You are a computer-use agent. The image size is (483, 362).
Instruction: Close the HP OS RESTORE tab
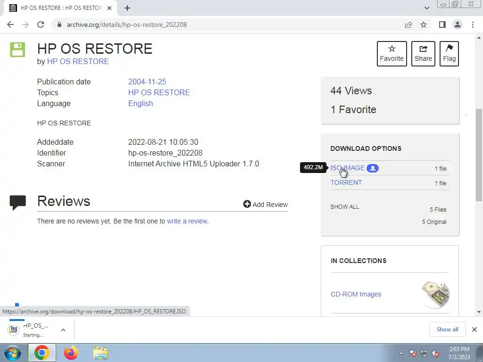109,8
